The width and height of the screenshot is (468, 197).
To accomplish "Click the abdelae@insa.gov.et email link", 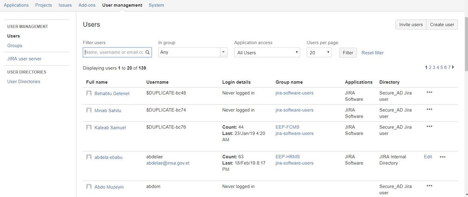I will [168, 163].
